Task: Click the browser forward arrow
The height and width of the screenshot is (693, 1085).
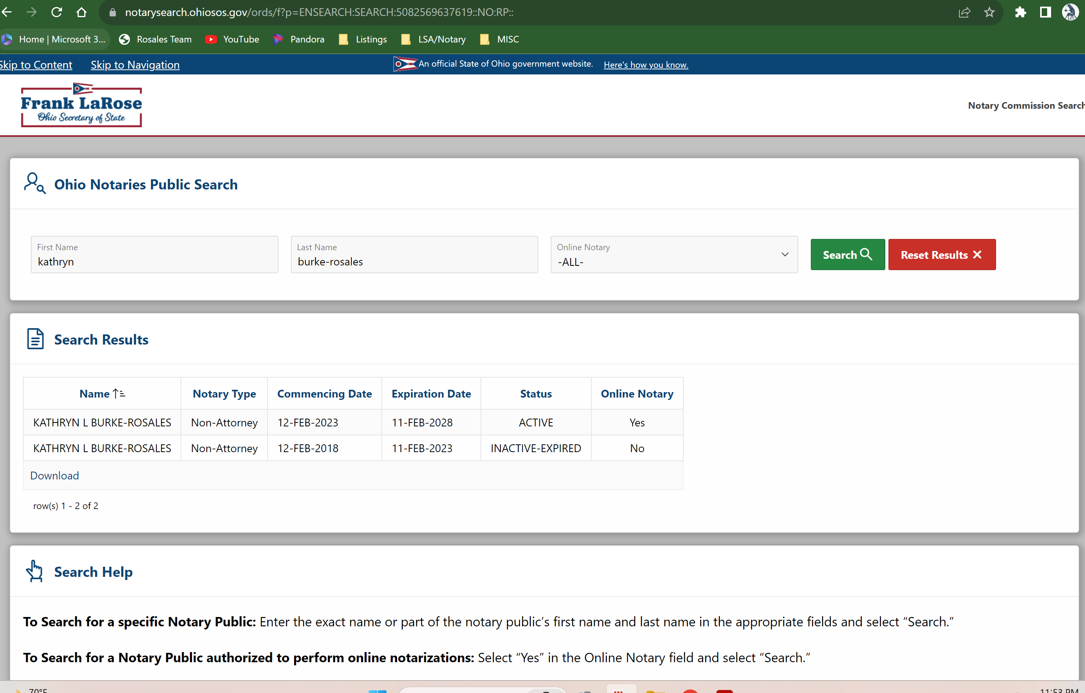Action: [32, 12]
